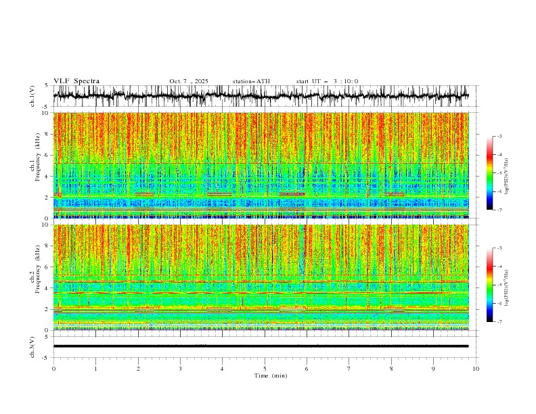Click time axis tick label '9'
The height and width of the screenshot is (414, 536).
tap(433, 369)
